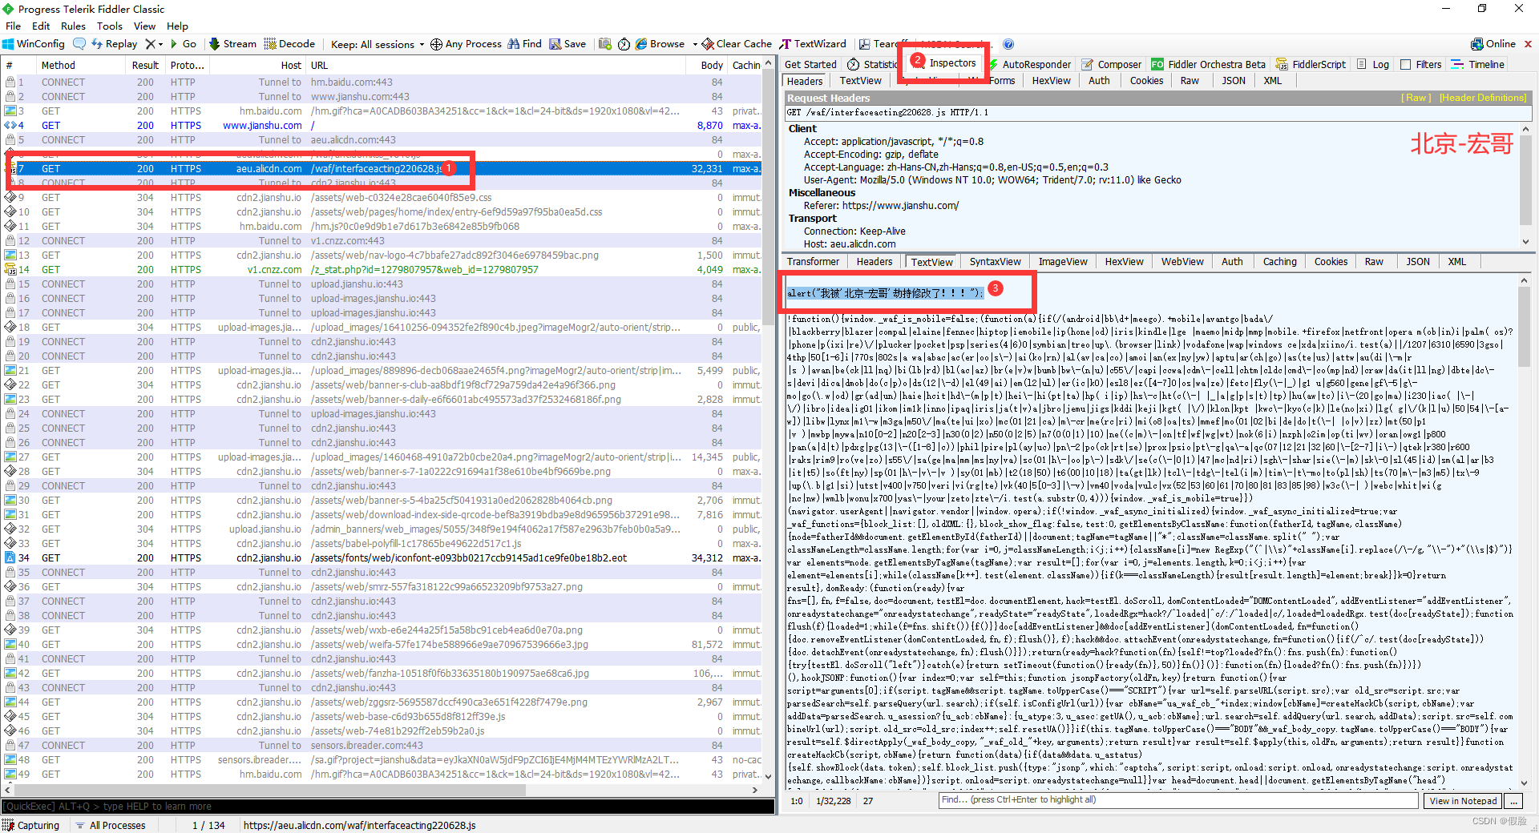Click the View in Notepad button
This screenshot has width=1539, height=833.
1463,801
